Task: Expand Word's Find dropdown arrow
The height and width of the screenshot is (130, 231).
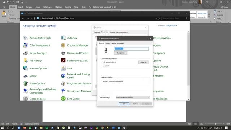Action: [222, 12]
